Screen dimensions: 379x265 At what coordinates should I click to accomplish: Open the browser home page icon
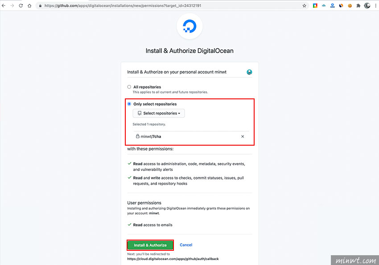coord(29,5)
